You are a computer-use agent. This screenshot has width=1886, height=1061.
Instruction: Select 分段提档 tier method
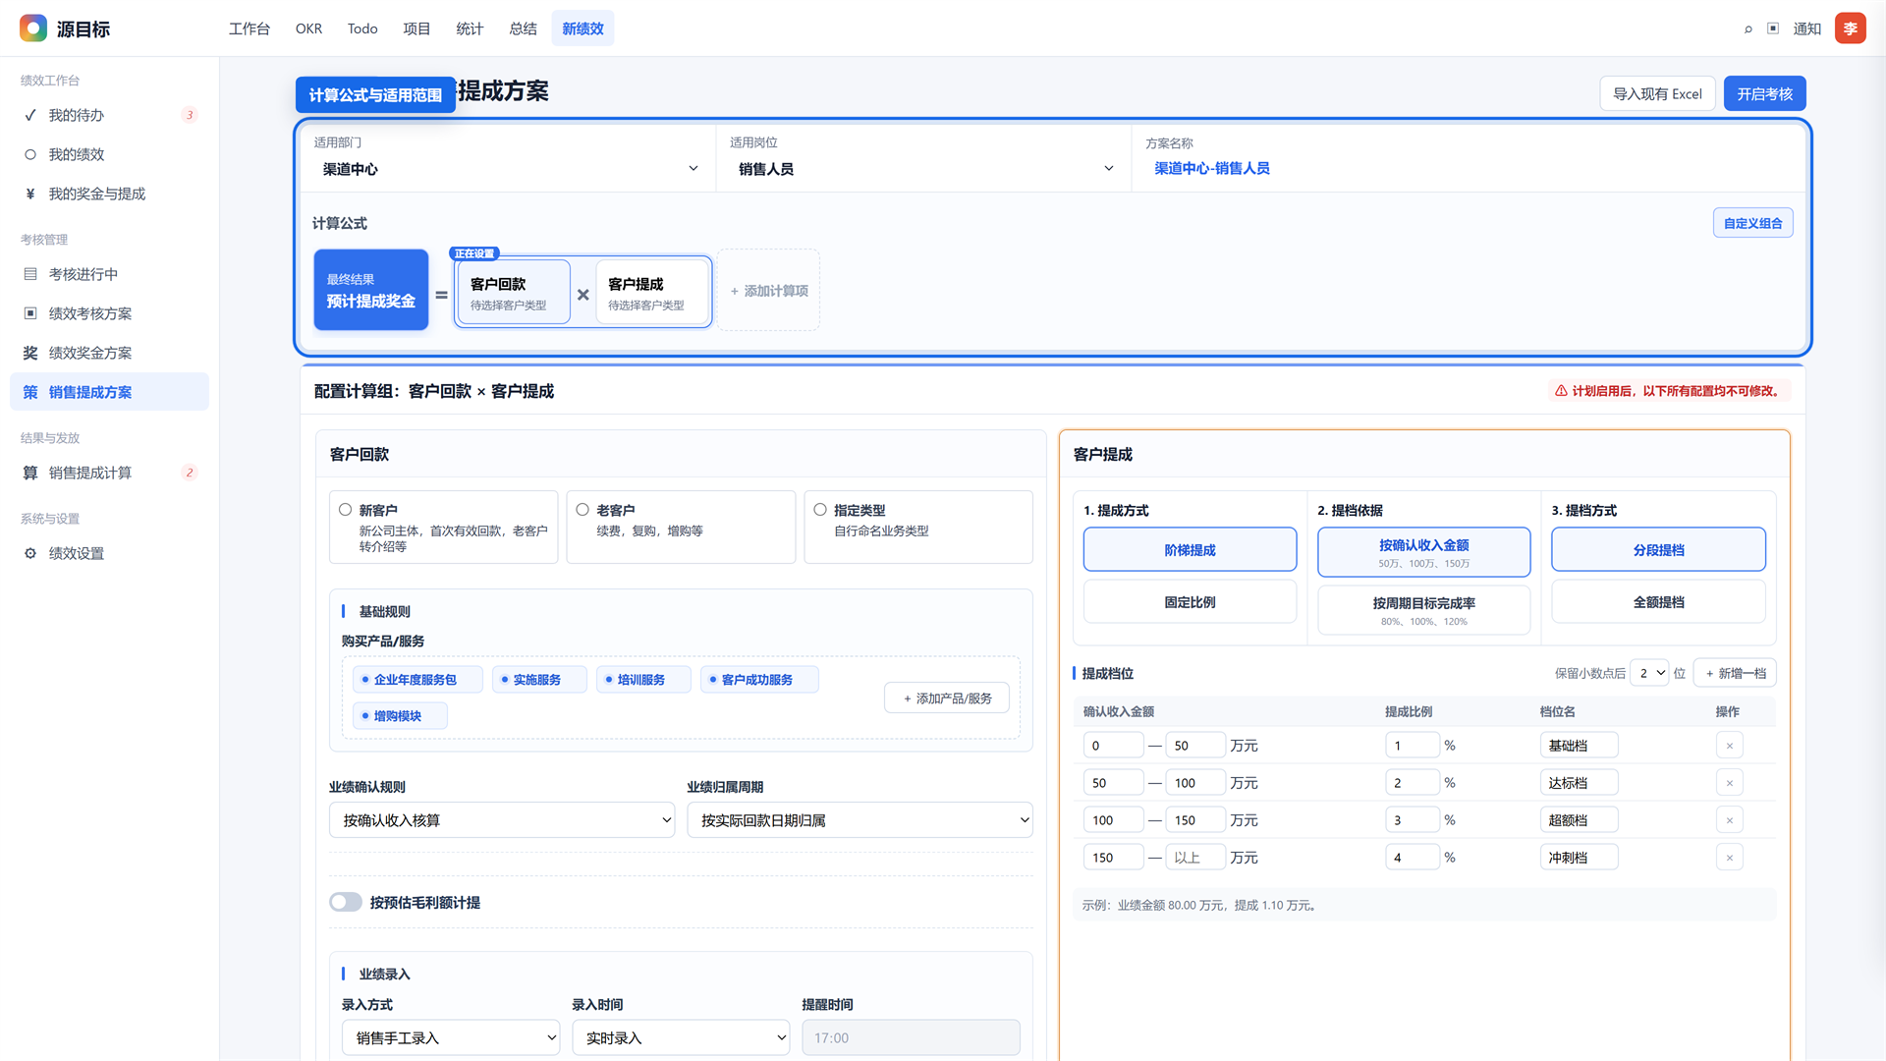click(x=1658, y=550)
